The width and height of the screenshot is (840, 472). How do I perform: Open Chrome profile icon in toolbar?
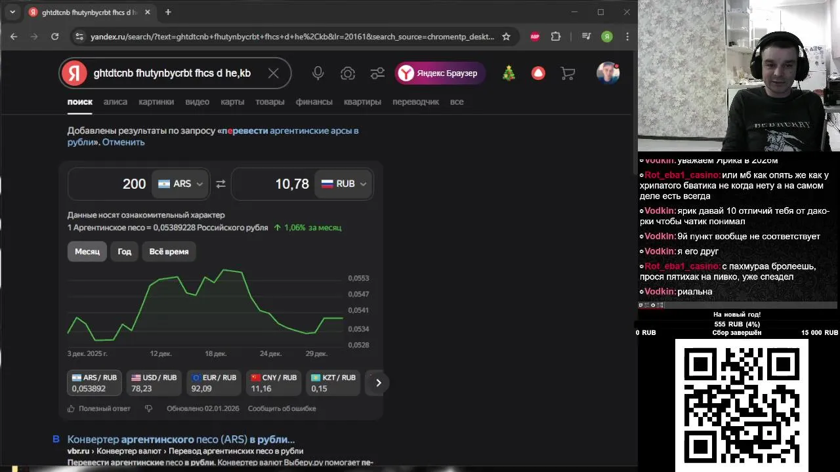[x=607, y=37]
